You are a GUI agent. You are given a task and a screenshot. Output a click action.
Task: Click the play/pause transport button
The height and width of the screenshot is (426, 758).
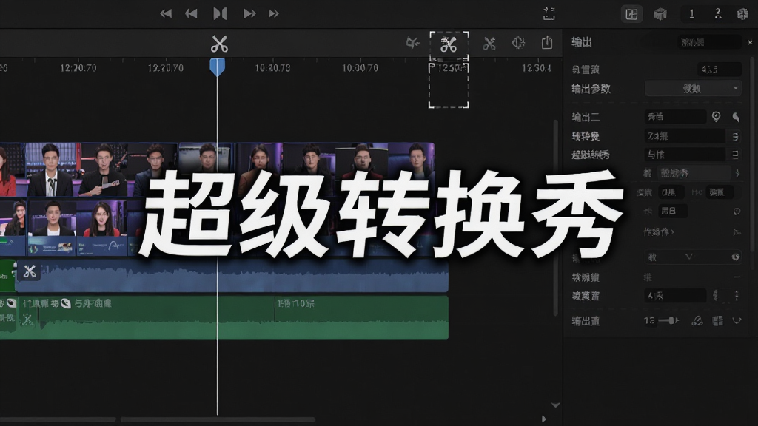(x=220, y=13)
